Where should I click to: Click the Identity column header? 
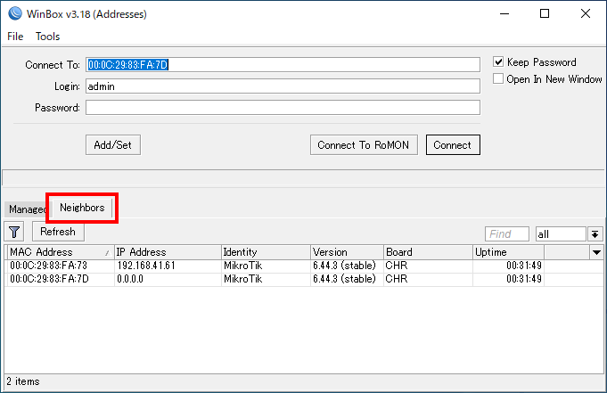pyautogui.click(x=266, y=252)
